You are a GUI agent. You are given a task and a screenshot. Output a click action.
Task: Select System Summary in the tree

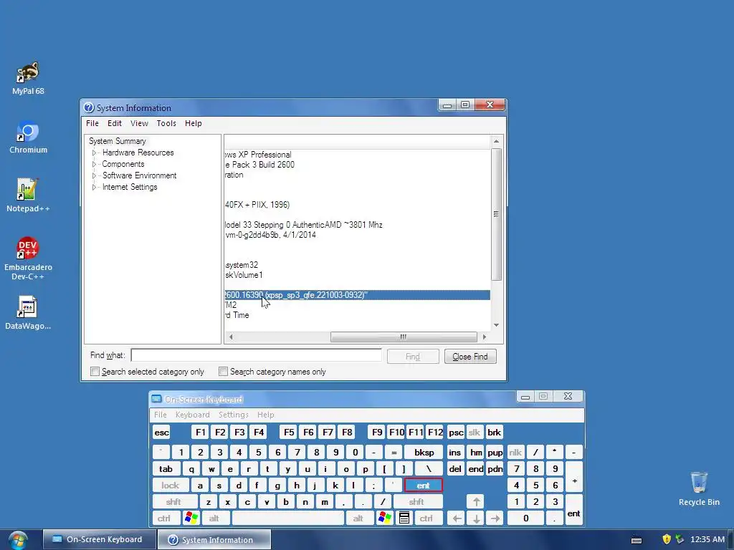[x=118, y=141]
